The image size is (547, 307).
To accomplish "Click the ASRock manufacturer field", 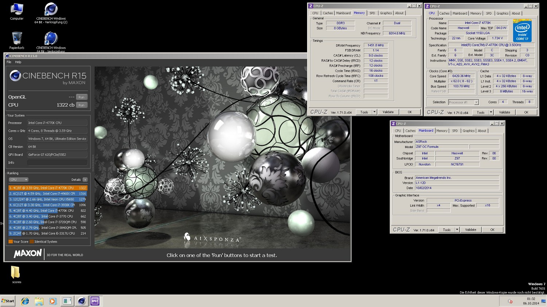I will pyautogui.click(x=457, y=142).
